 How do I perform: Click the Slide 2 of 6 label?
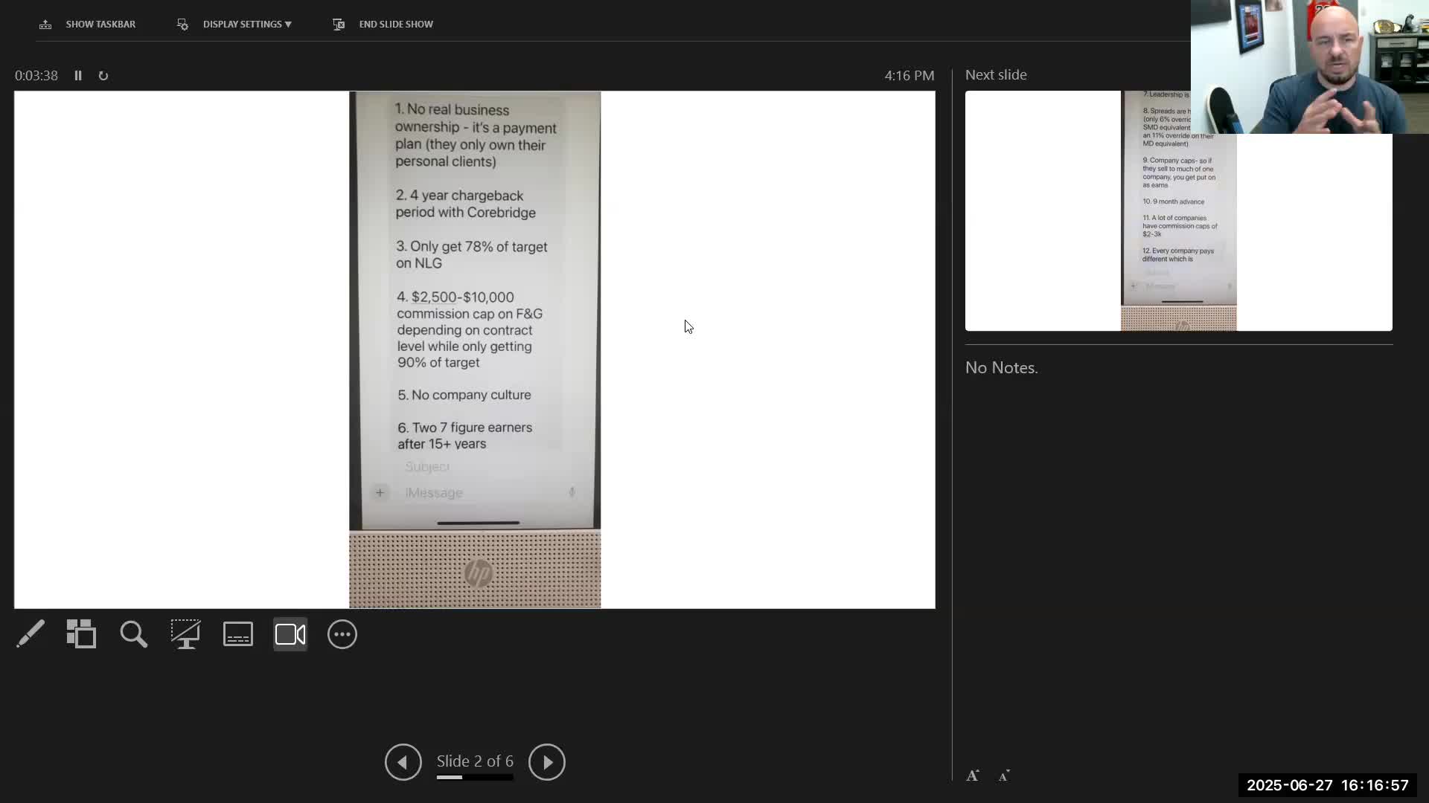click(x=475, y=761)
